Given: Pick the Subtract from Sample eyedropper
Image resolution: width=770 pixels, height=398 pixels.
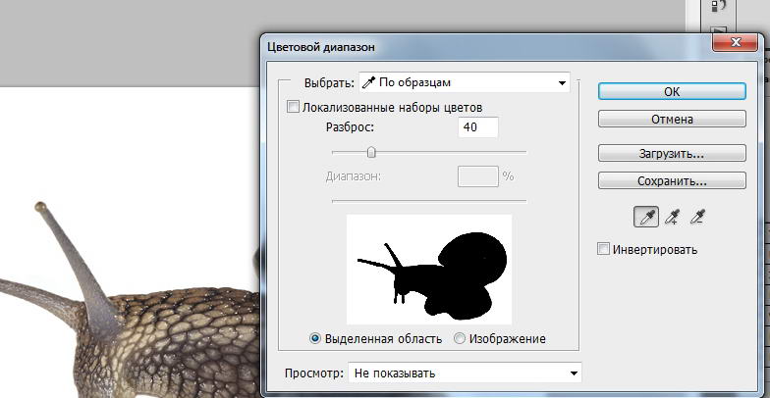Looking at the screenshot, I should [698, 218].
